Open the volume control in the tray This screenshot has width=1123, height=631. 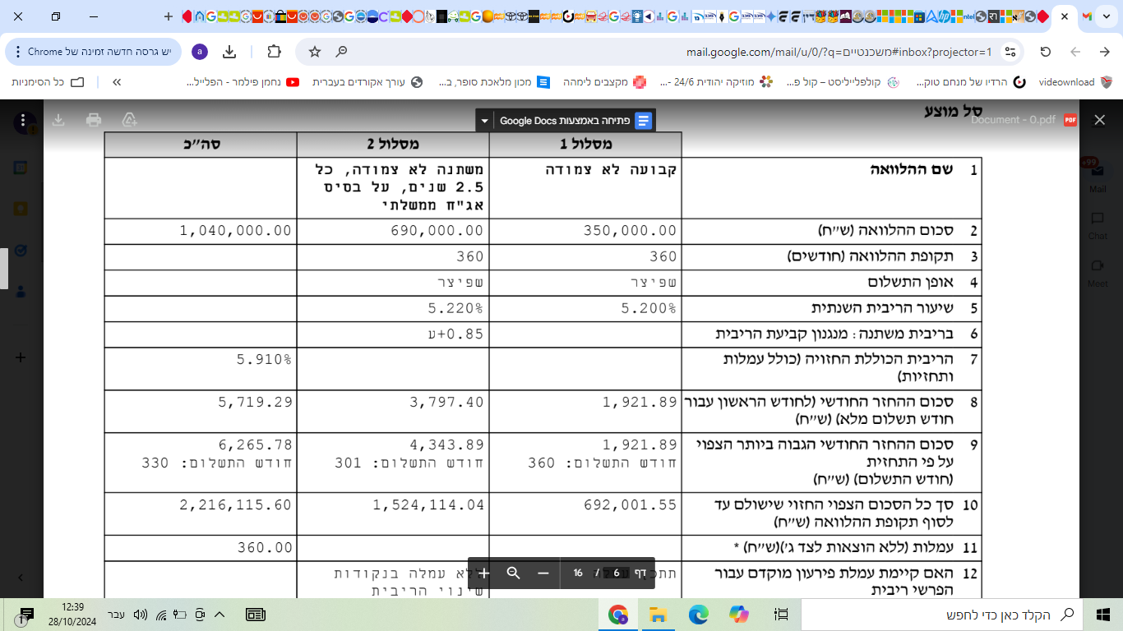140,615
